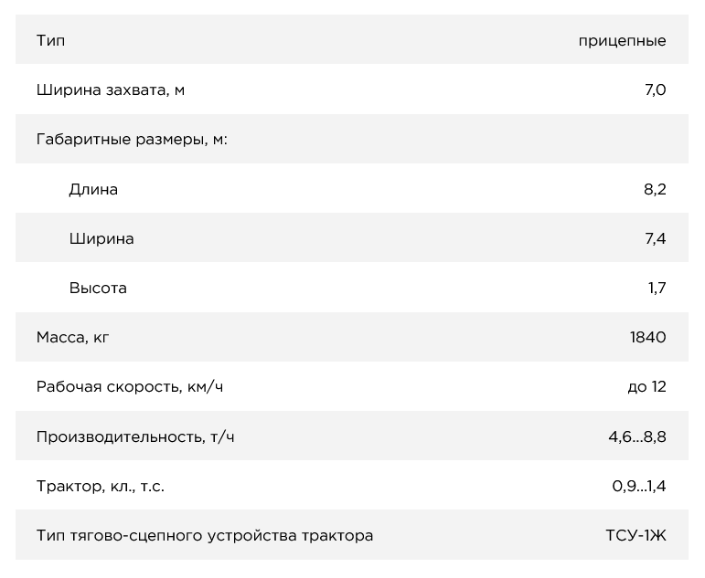Click the "Производительность, т/ч" label
Viewport: 705px width, 578px height.
click(x=135, y=436)
